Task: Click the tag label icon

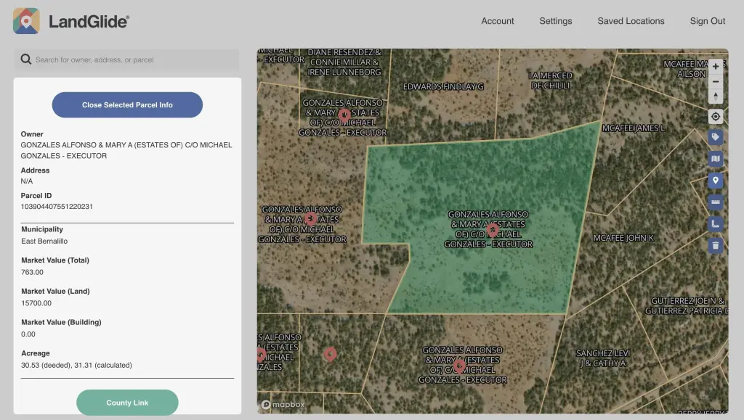Action: [x=716, y=137]
